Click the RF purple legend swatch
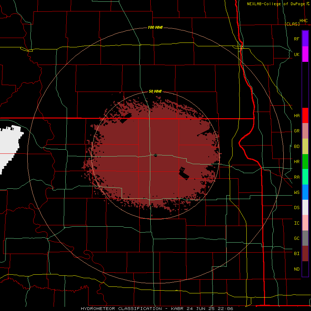 click(x=305, y=39)
